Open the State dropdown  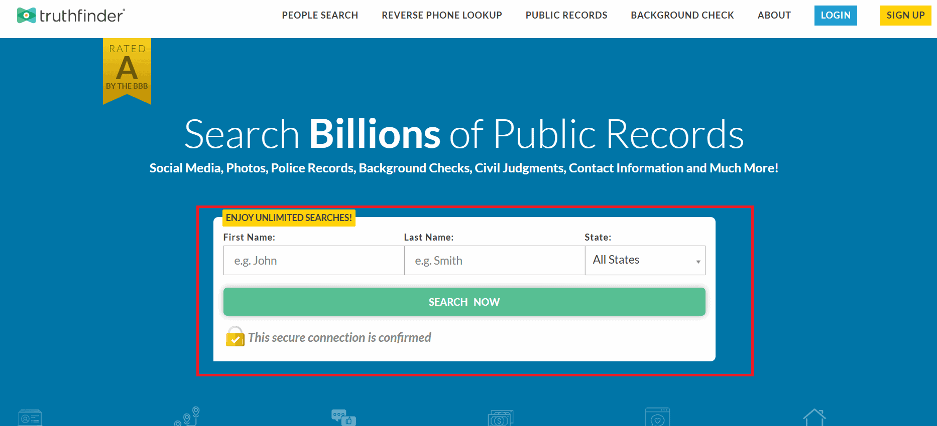[x=645, y=260]
